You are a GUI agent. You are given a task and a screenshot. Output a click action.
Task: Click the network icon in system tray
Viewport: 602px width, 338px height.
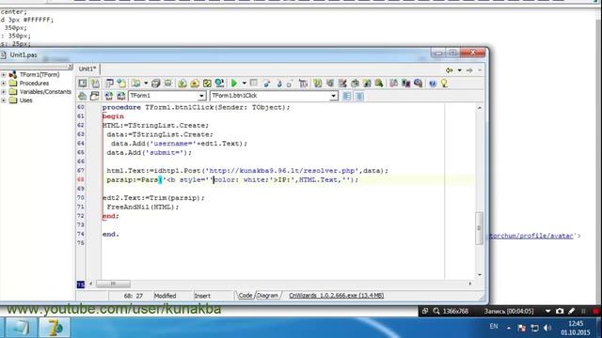click(534, 328)
